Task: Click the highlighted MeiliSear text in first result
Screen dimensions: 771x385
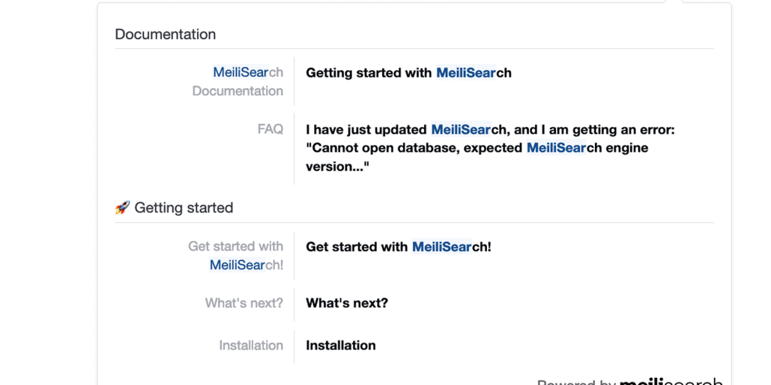Action: (x=465, y=73)
